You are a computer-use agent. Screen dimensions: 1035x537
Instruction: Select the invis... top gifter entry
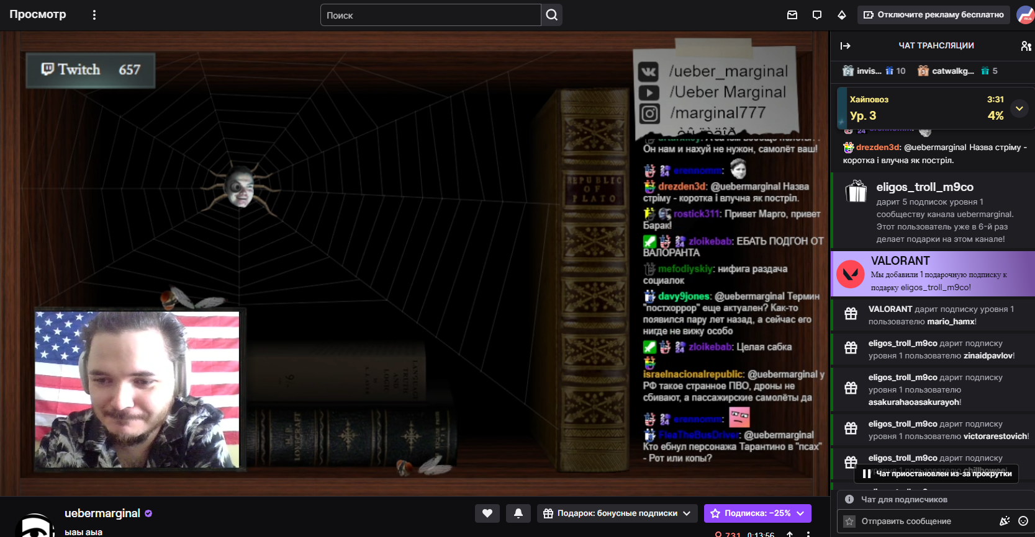[x=874, y=71]
